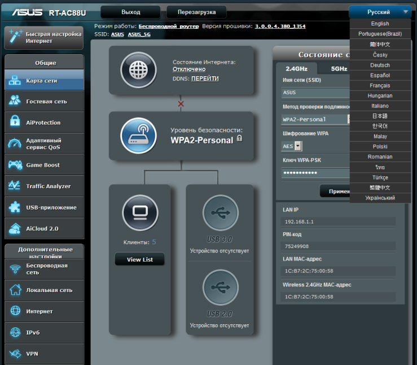Click the Применить apply button
This screenshot has height=365, width=417.
pyautogui.click(x=335, y=191)
